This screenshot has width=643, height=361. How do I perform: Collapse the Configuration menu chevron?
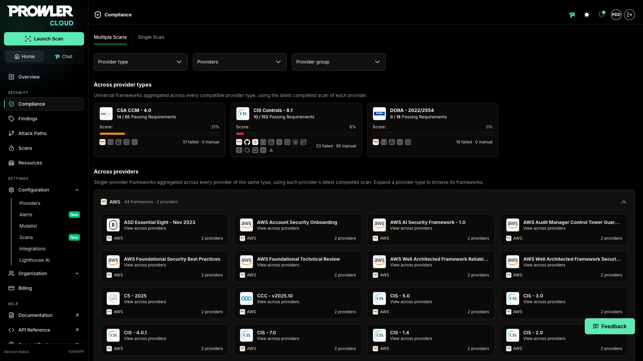pyautogui.click(x=77, y=190)
